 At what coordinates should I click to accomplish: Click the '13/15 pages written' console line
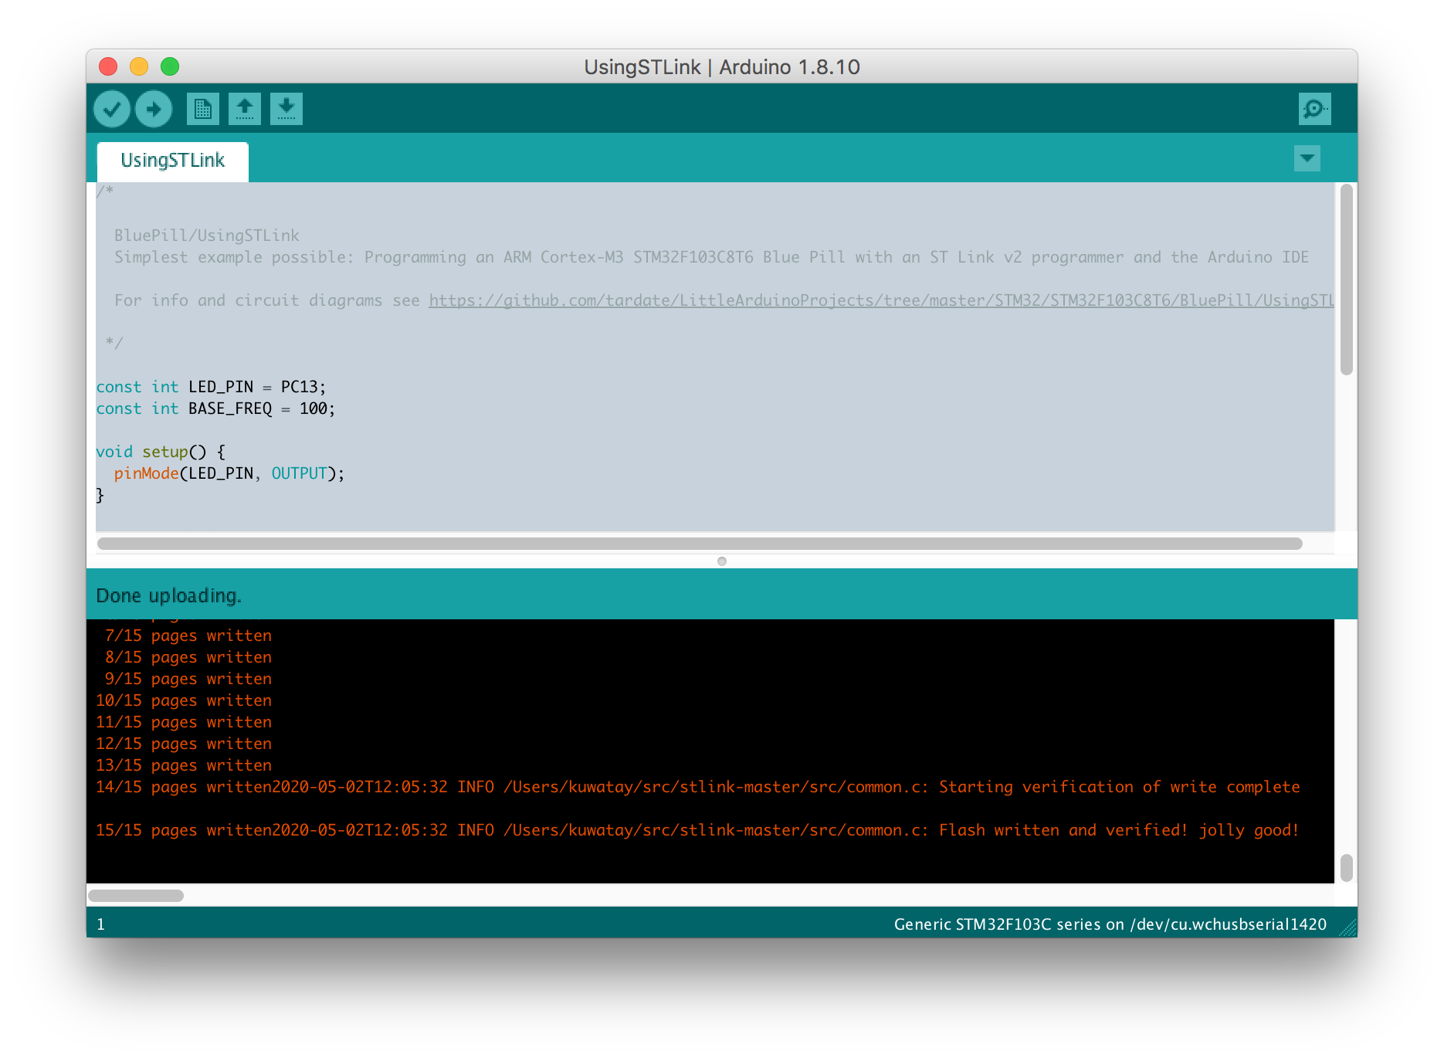pyautogui.click(x=184, y=765)
